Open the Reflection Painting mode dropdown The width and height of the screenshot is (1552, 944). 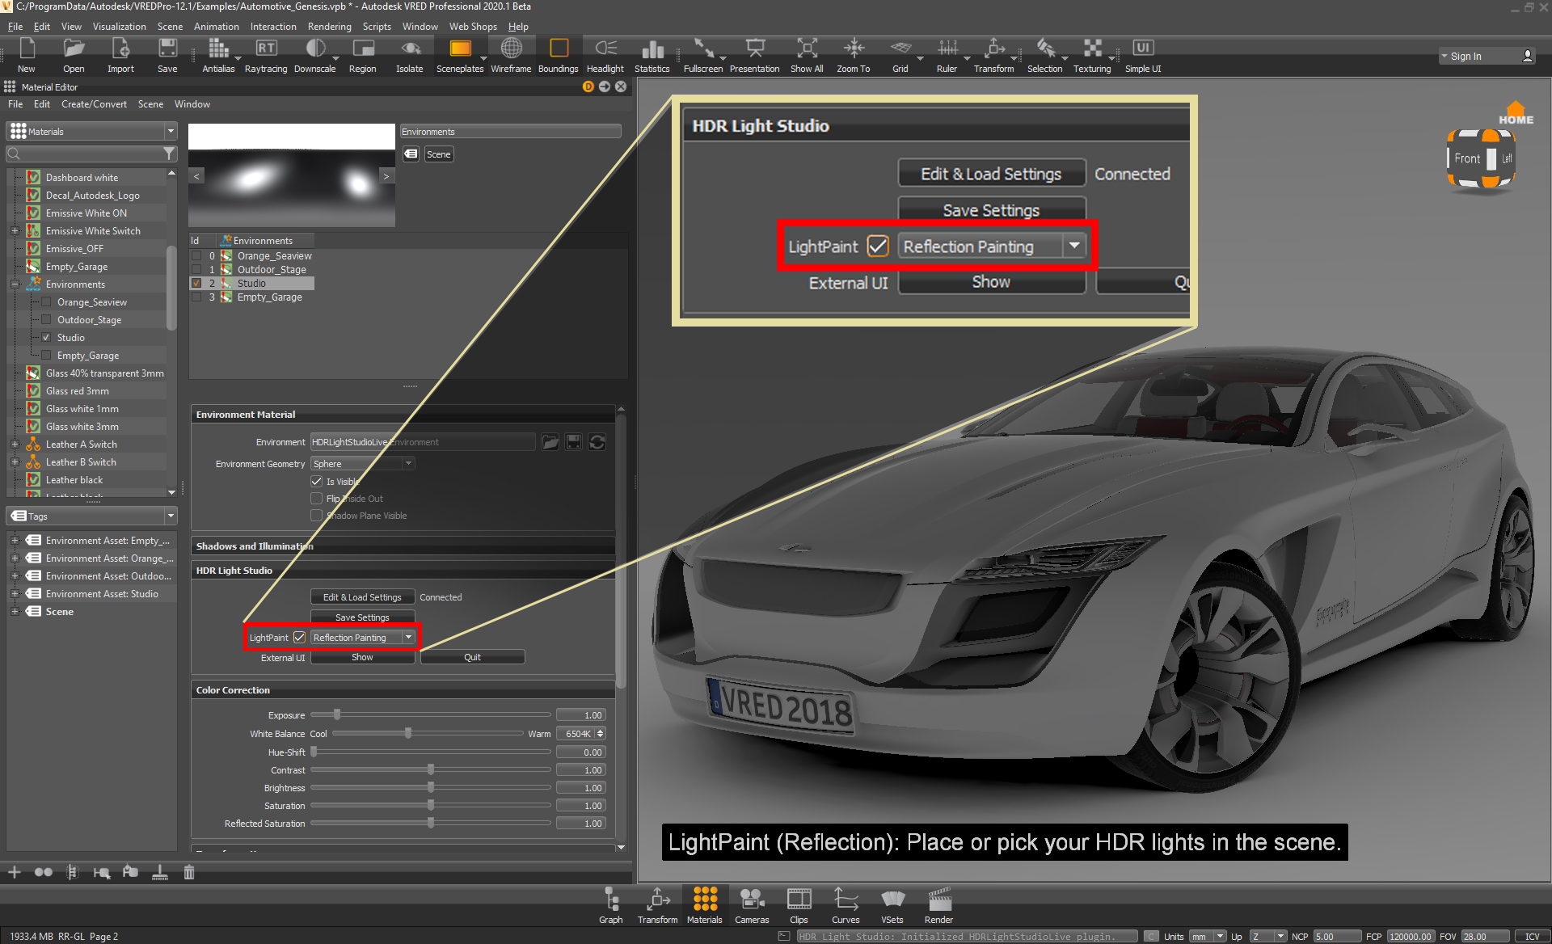click(x=363, y=637)
